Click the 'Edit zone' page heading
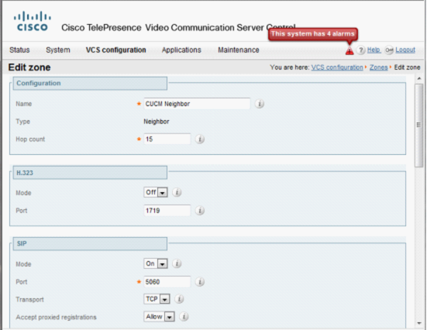The width and height of the screenshot is (427, 330). 29,67
